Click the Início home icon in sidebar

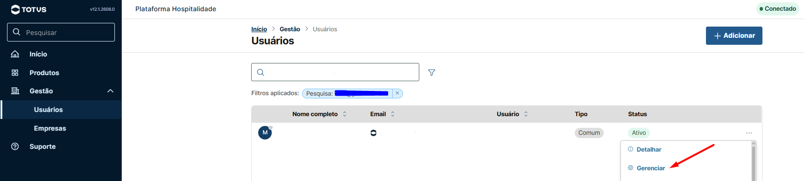pyautogui.click(x=15, y=54)
